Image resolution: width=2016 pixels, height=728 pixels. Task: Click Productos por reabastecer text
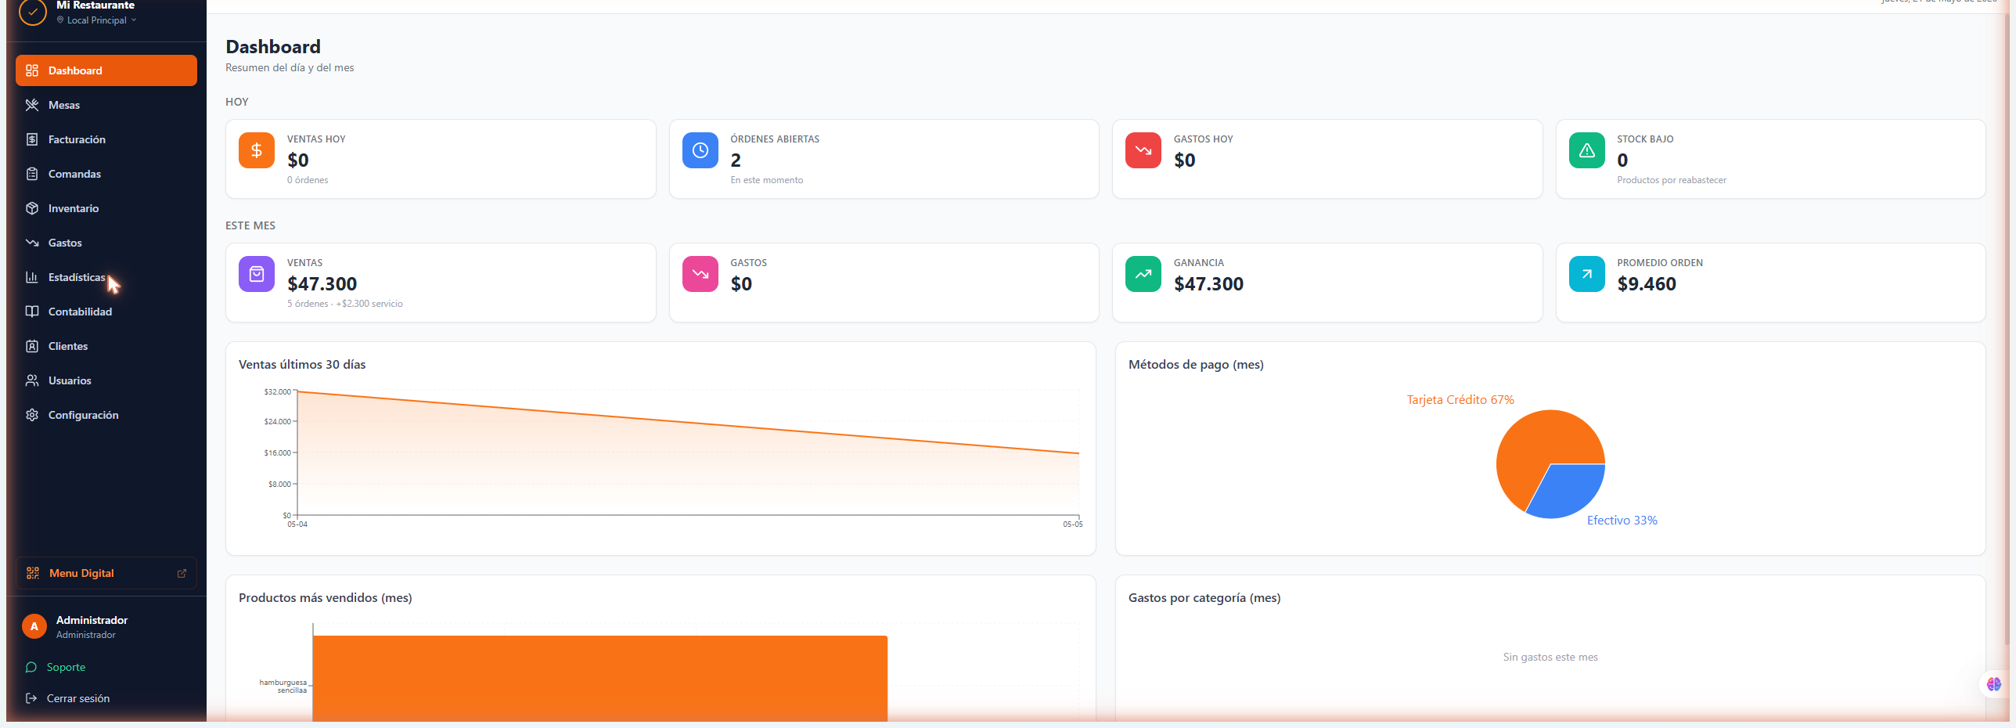(1672, 180)
